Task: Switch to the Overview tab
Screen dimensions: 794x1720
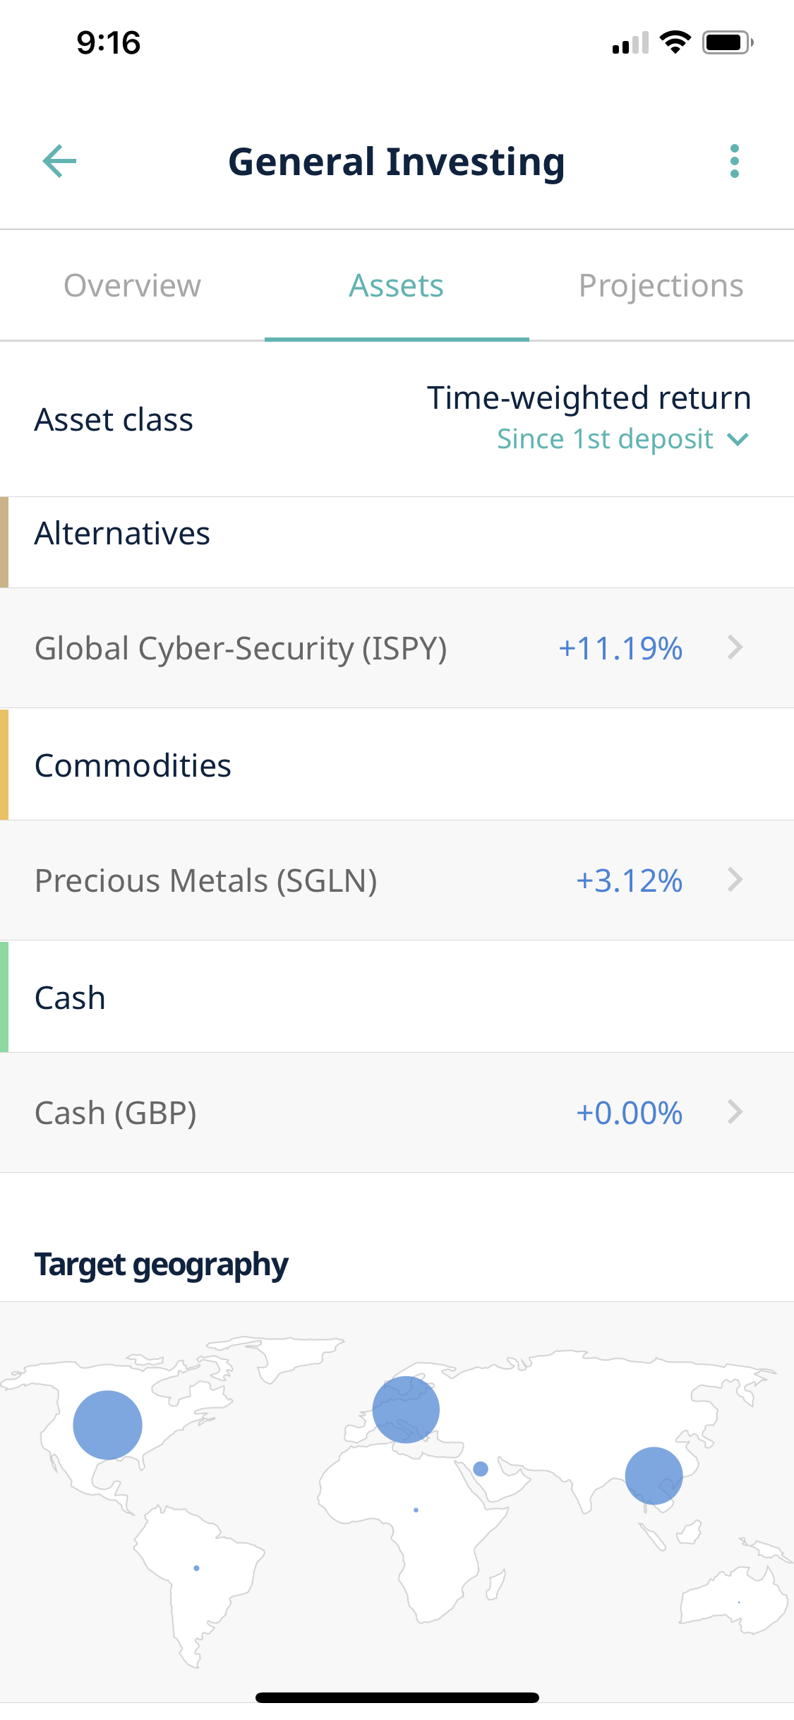Action: [132, 286]
